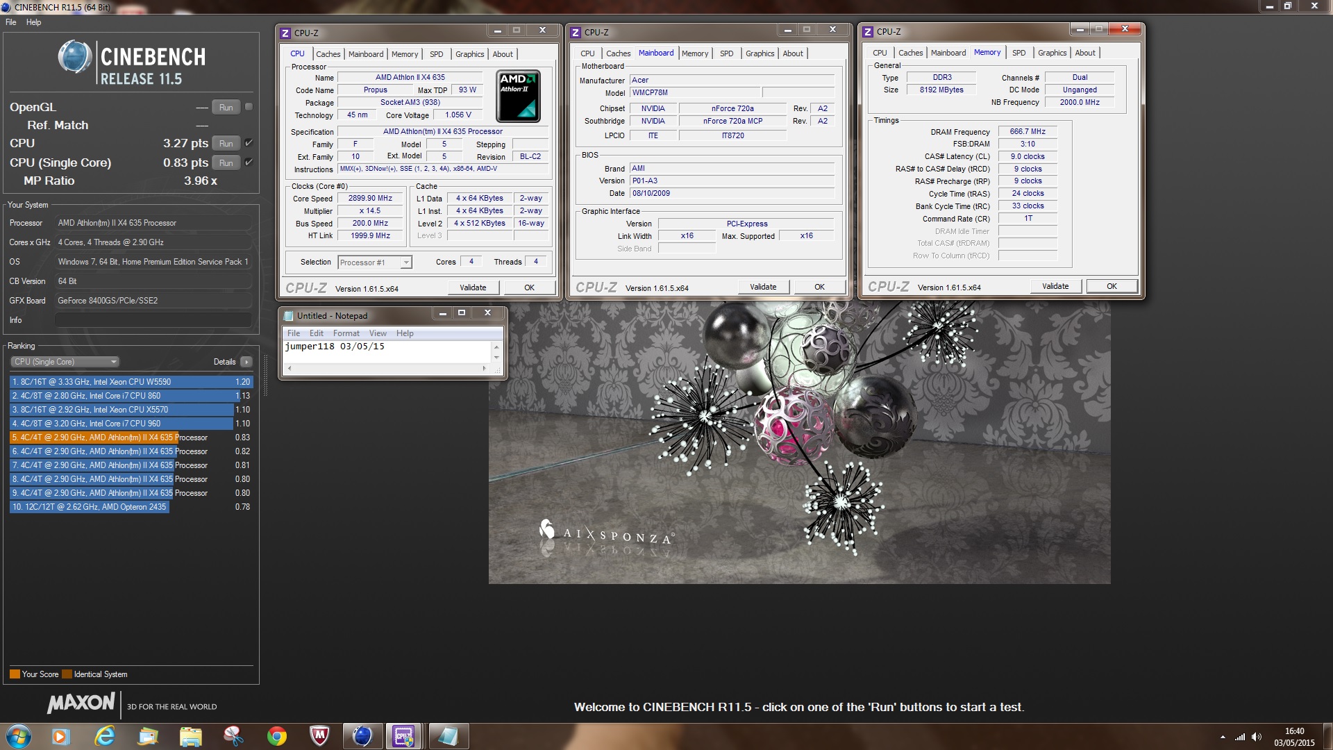Select ranking row Intel Core i7 CPU 860
This screenshot has height=750, width=1333.
[131, 396]
